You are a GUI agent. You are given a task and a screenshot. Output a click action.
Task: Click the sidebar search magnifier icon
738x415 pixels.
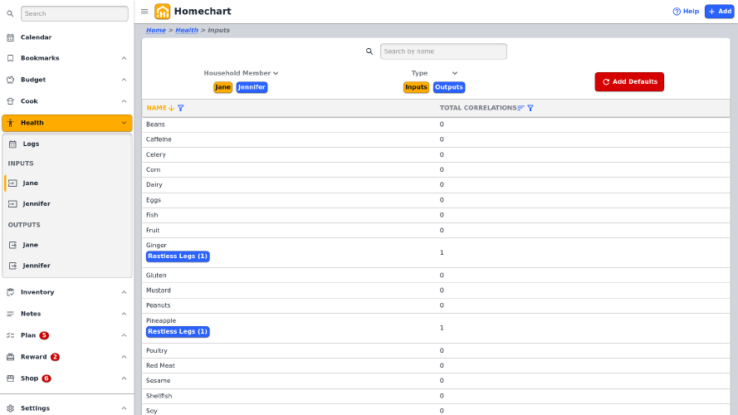pos(10,14)
